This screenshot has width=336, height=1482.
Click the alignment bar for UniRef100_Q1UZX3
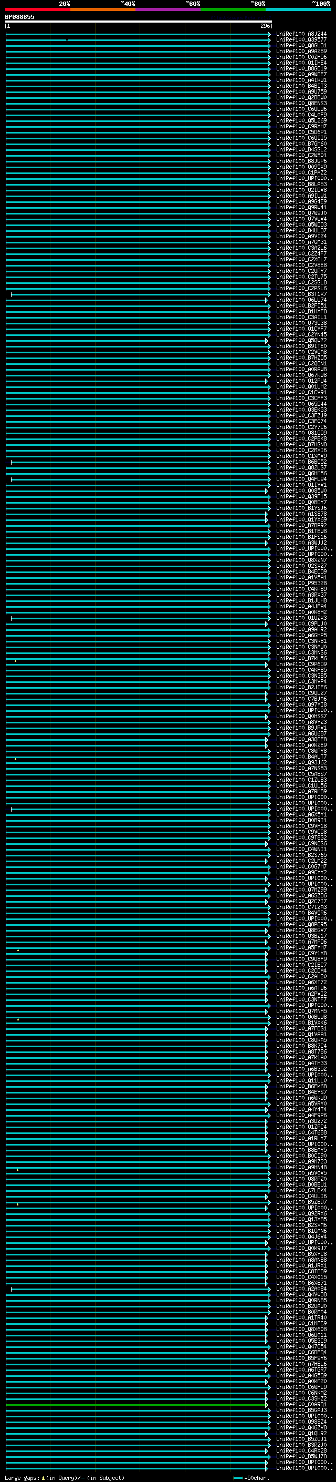(x=140, y=618)
